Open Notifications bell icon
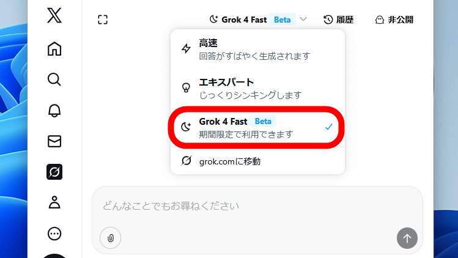Viewport: 458px width, 258px height. click(x=54, y=110)
